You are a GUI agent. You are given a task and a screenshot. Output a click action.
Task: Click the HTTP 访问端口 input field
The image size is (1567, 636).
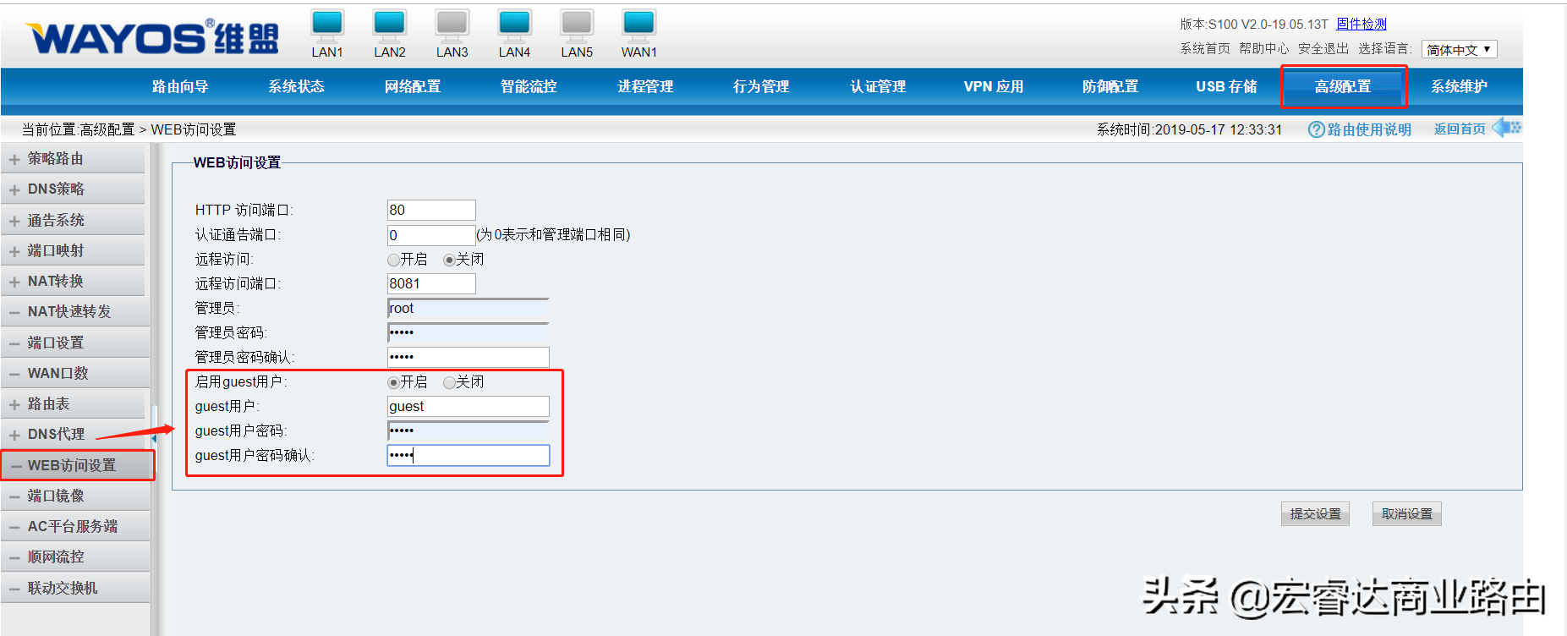coord(431,210)
